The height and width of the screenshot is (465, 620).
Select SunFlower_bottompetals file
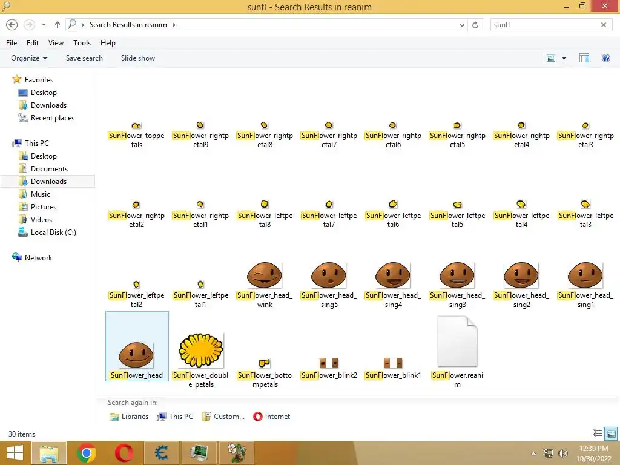(265, 373)
